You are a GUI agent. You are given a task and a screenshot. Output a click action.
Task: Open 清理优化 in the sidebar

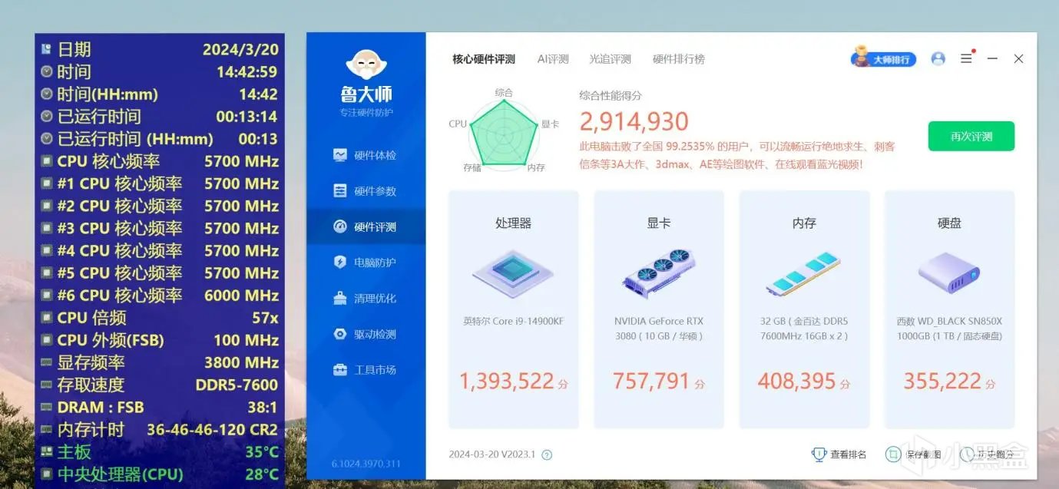pos(366,298)
